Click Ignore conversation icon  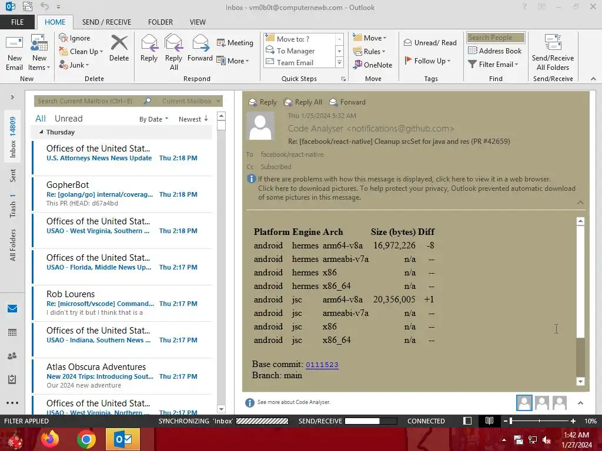coord(75,38)
